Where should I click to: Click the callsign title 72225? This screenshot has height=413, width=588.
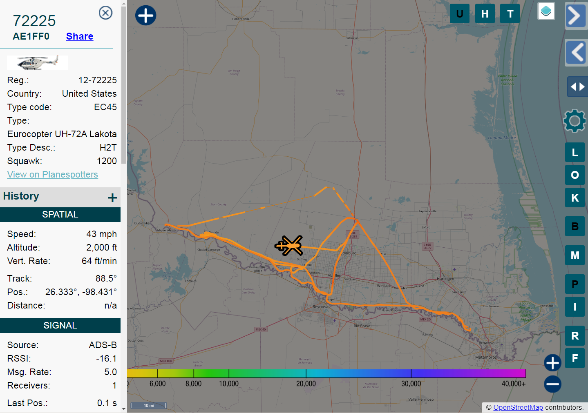(x=34, y=21)
